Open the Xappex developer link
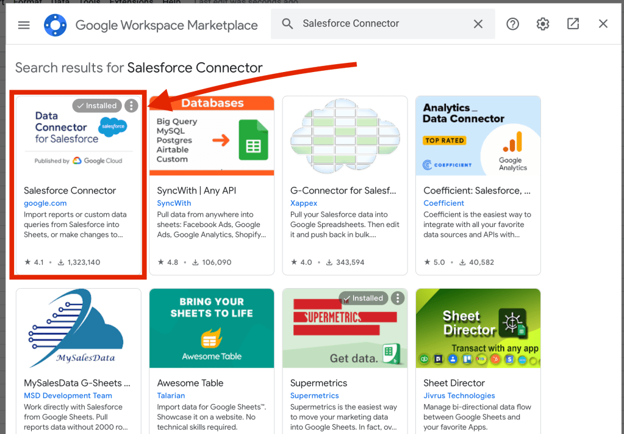This screenshot has height=434, width=624. tap(304, 203)
